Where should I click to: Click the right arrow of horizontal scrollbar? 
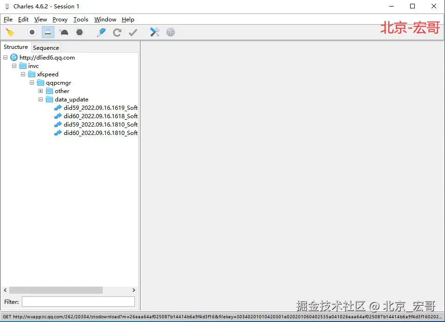tap(133, 290)
